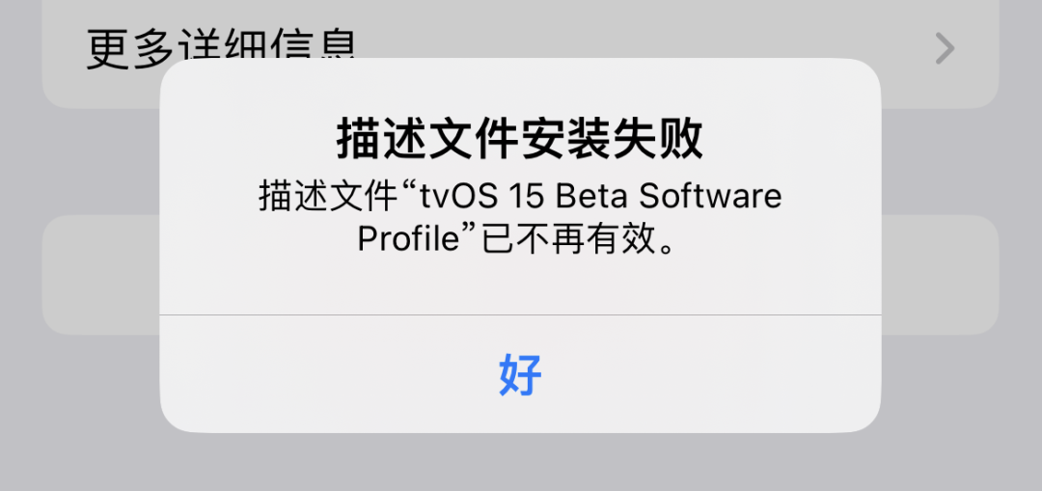This screenshot has width=1042, height=491.
Task: Confirm the profile installation failure alert
Action: point(520,374)
